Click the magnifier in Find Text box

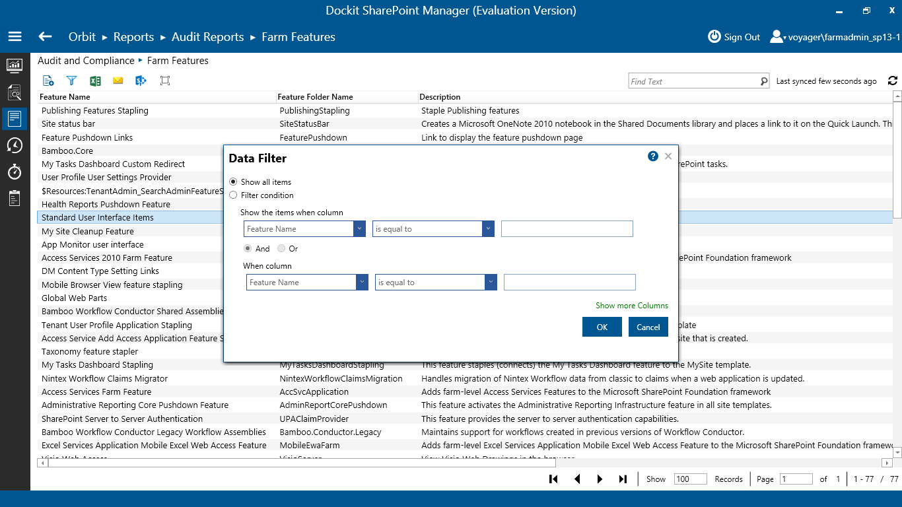[x=764, y=81]
